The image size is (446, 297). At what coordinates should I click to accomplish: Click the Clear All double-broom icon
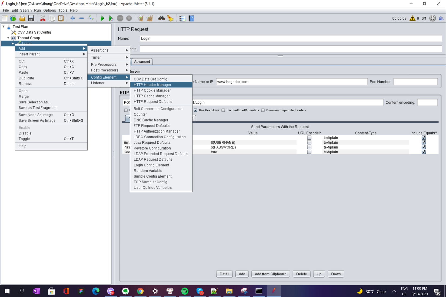pos(149,18)
